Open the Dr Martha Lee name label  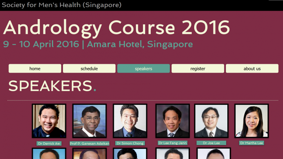(x=252, y=143)
